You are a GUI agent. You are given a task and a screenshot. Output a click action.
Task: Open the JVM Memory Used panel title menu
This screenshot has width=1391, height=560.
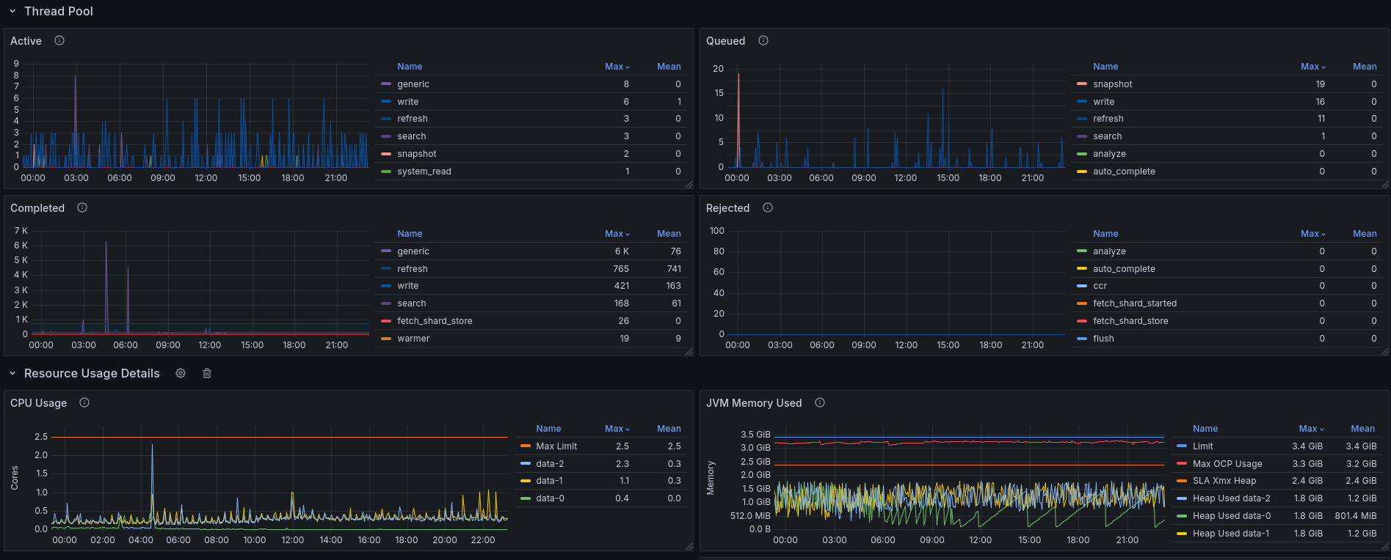click(x=754, y=403)
